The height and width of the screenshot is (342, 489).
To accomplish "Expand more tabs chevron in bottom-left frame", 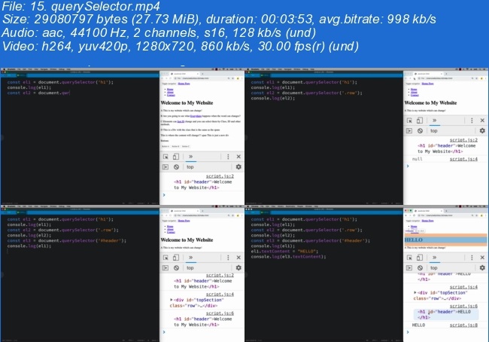I will pos(191,257).
